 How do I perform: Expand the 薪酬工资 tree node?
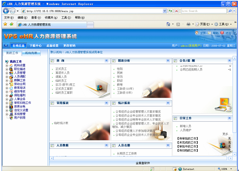(7, 80)
